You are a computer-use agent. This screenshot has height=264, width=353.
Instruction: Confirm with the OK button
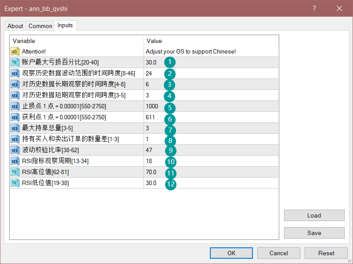[231, 253]
